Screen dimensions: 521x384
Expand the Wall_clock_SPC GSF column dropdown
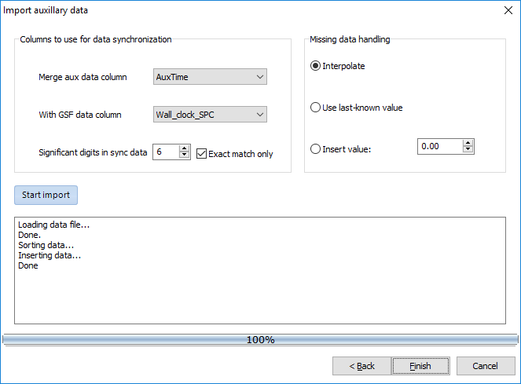211,115
